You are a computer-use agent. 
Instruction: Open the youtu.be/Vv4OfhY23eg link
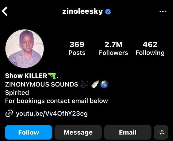click(x=52, y=113)
